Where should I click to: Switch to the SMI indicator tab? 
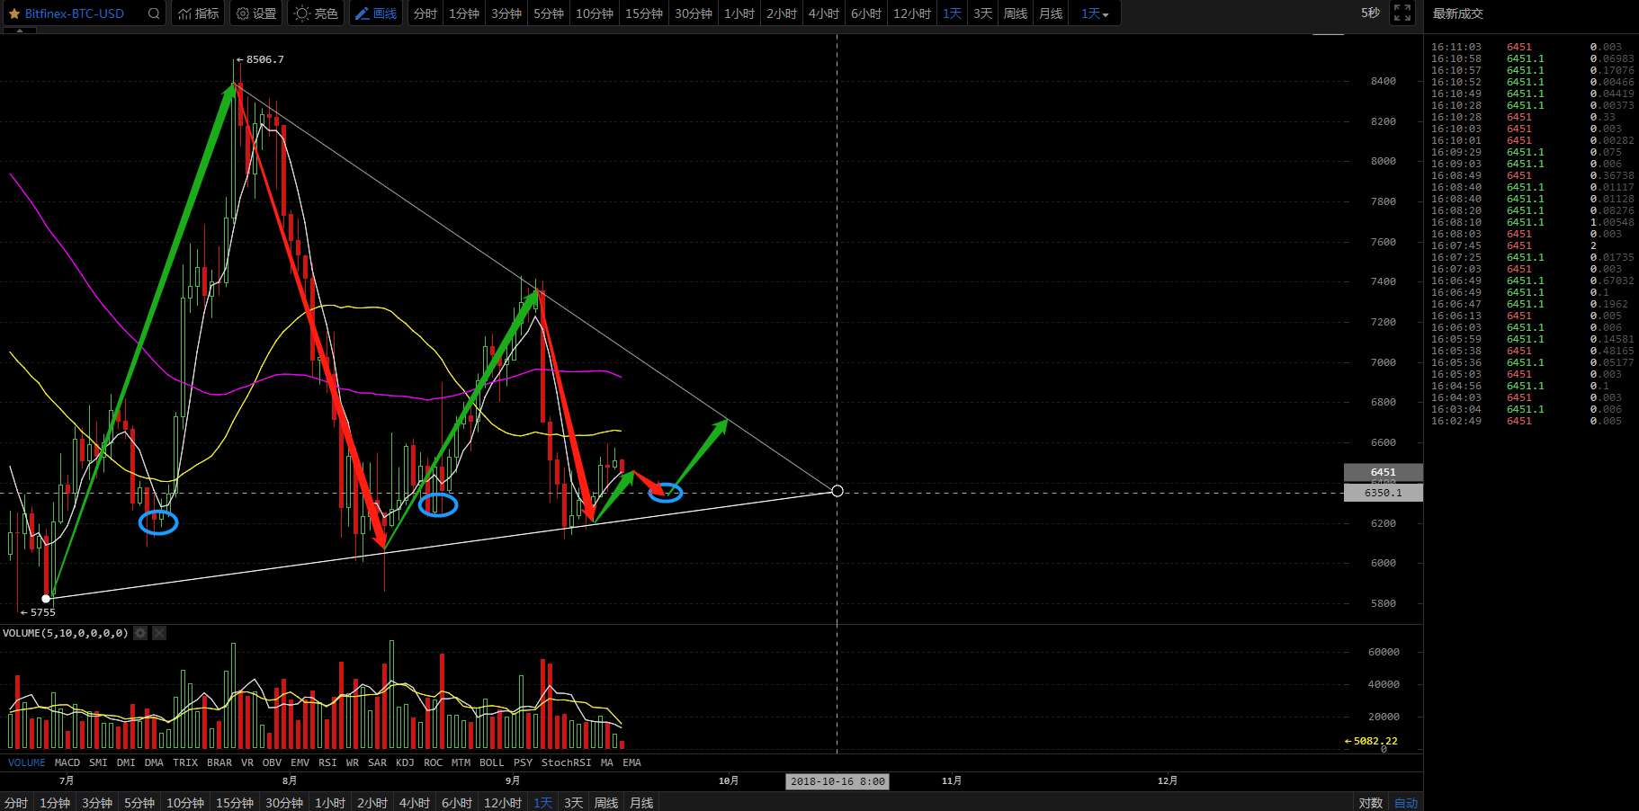tap(98, 762)
